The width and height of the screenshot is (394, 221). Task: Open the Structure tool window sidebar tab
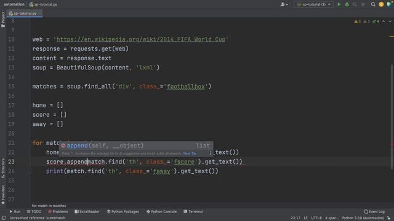pos(3,168)
